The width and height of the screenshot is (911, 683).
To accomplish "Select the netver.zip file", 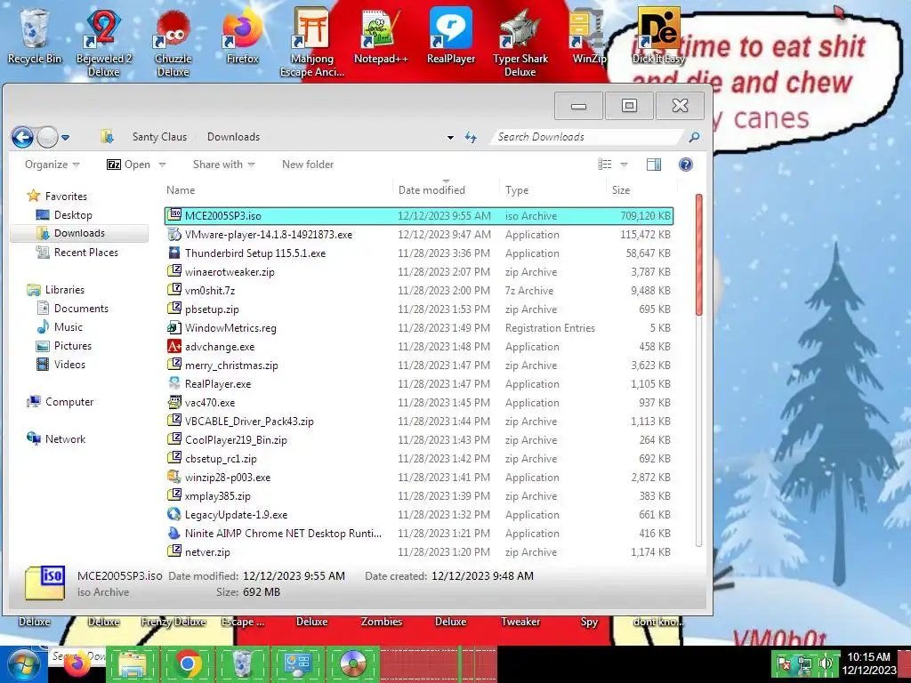I will click(419, 551).
